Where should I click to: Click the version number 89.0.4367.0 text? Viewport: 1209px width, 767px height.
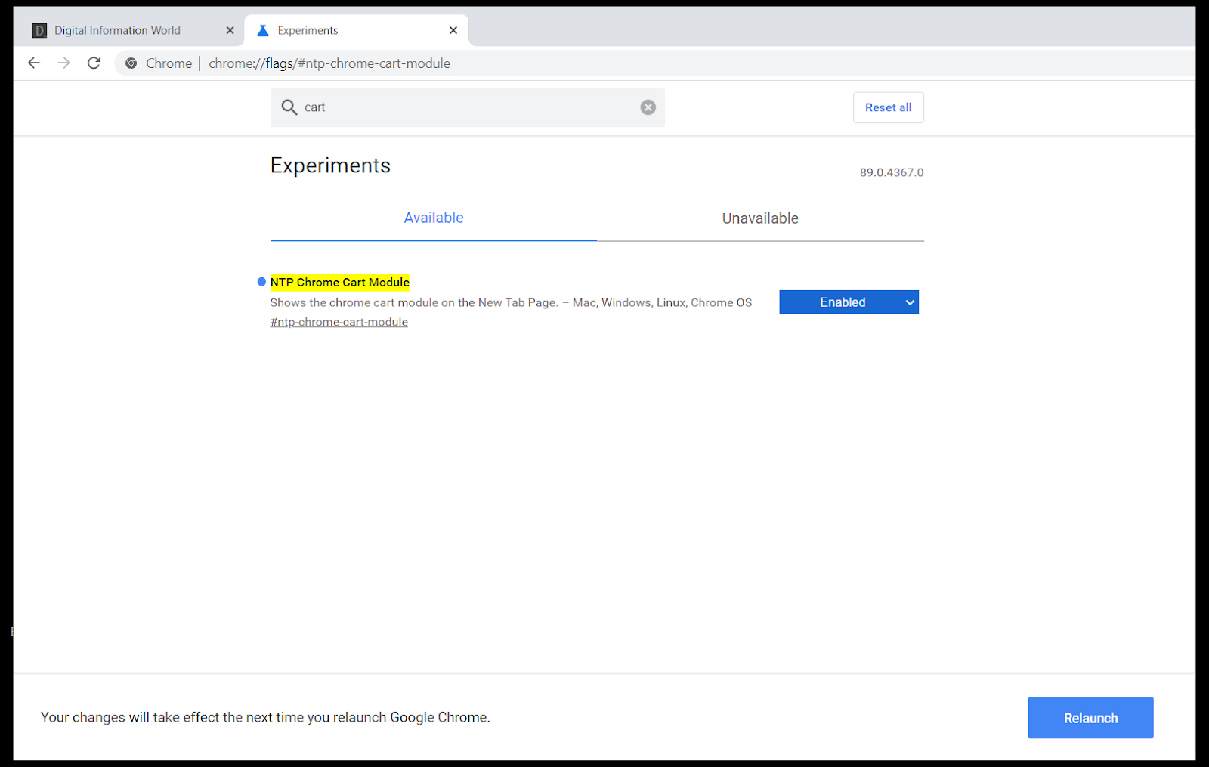pyautogui.click(x=891, y=172)
